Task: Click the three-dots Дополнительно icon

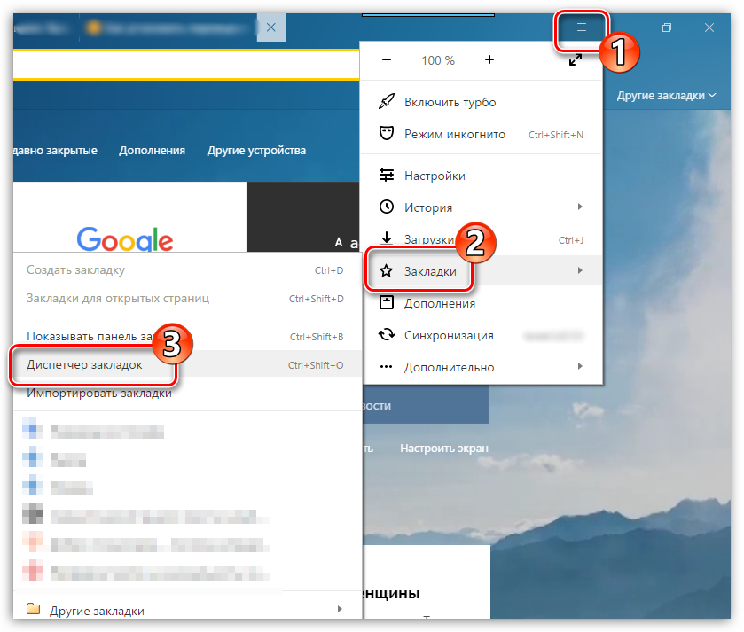Action: (x=387, y=366)
